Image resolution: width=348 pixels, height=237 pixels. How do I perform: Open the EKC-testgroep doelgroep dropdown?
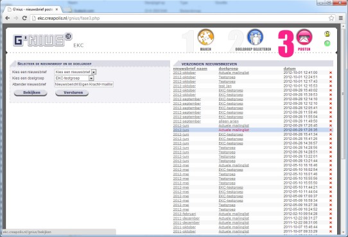(x=74, y=78)
